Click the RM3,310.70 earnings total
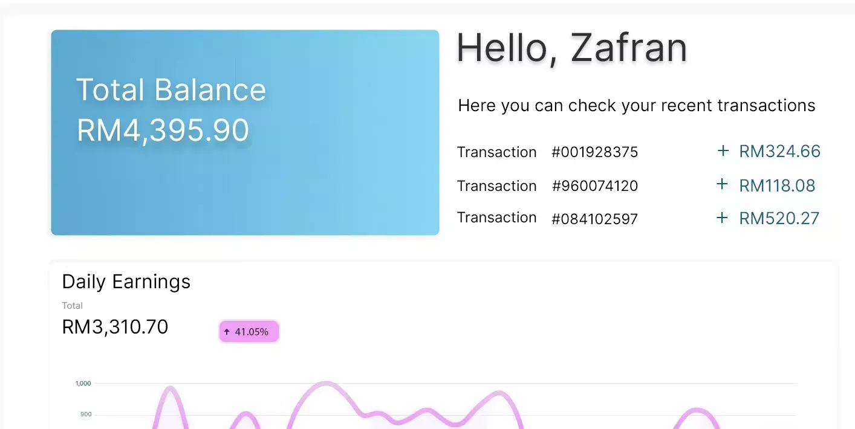 tap(115, 327)
